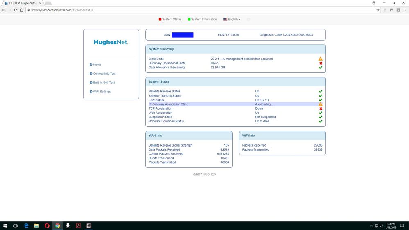Open Chrome's three-dot menu
This screenshot has height=230, width=409.
coord(404,10)
